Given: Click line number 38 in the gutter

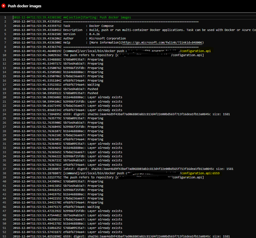Looking at the screenshot, I should [4, 173].
